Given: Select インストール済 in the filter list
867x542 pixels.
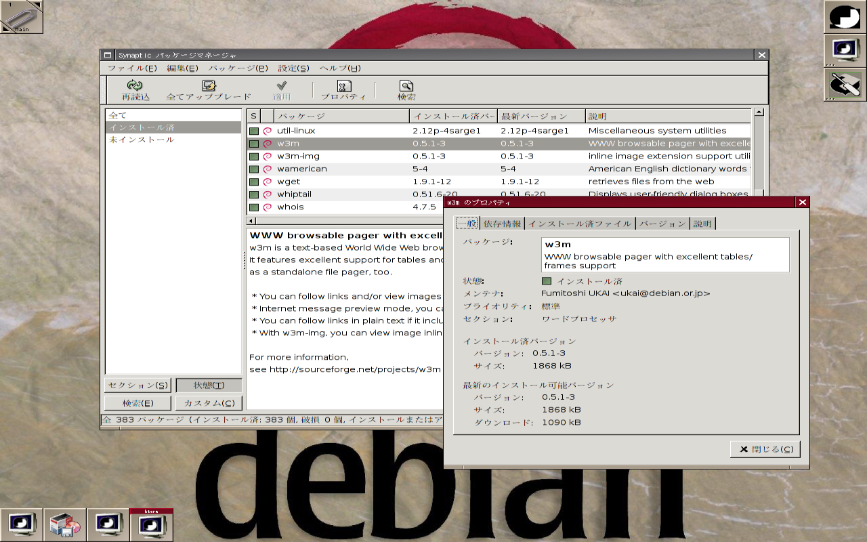Looking at the screenshot, I should coord(173,127).
